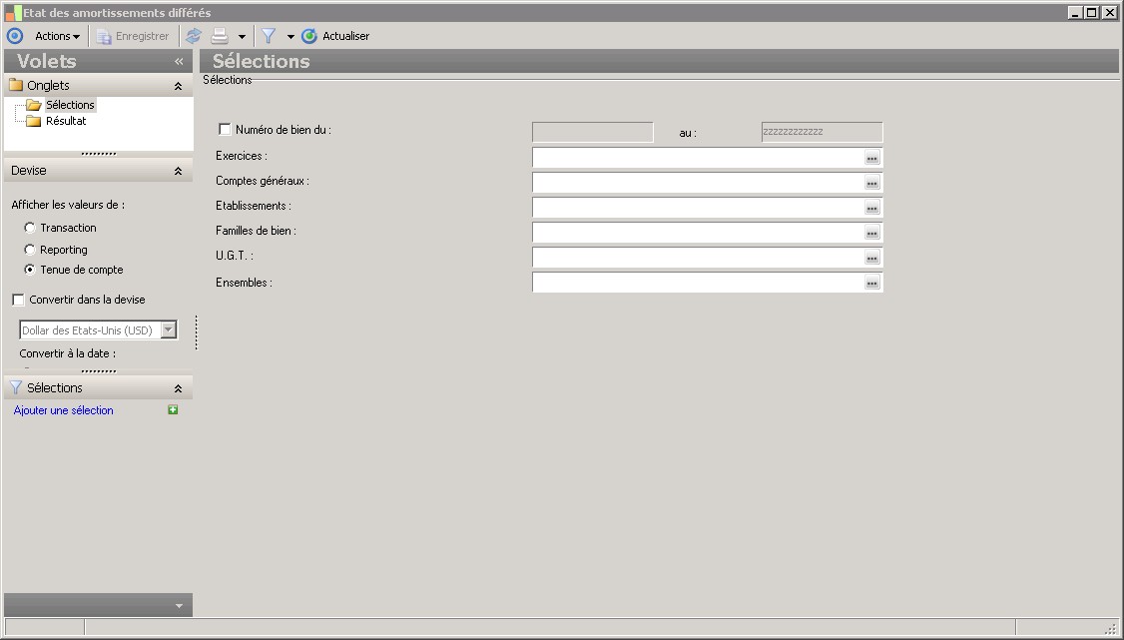The width and height of the screenshot is (1124, 640).
Task: Open the Ensembles browse button
Action: tap(872, 283)
